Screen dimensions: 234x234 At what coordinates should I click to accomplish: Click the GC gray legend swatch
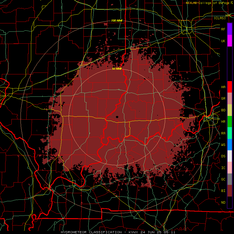click(230, 179)
